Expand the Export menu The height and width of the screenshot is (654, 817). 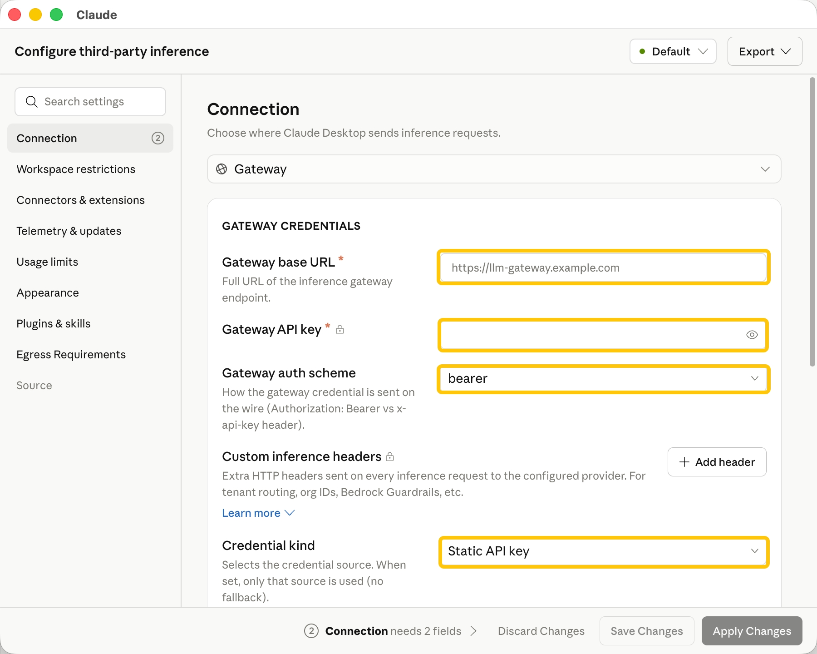pos(765,51)
